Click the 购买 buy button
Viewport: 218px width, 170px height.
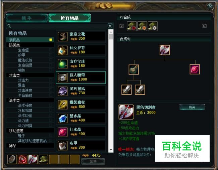tap(192, 107)
